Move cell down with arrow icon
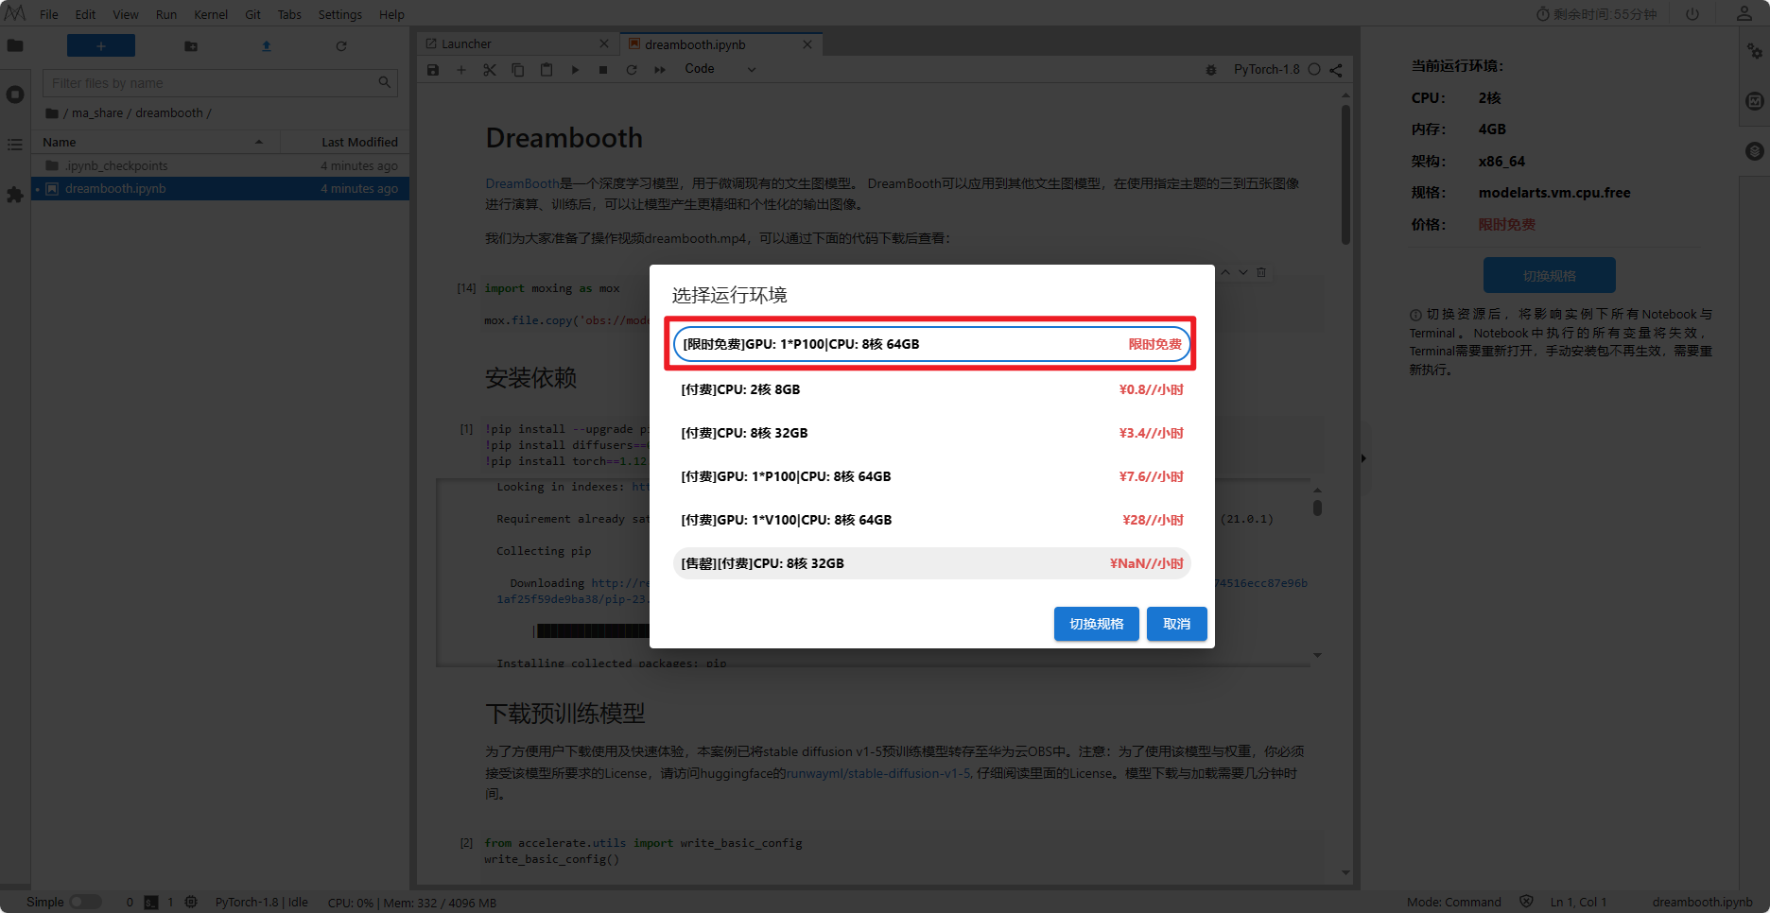Screen dimensions: 1770x913 (1243, 272)
